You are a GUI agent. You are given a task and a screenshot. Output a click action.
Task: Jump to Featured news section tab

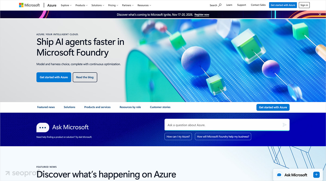tap(46, 107)
